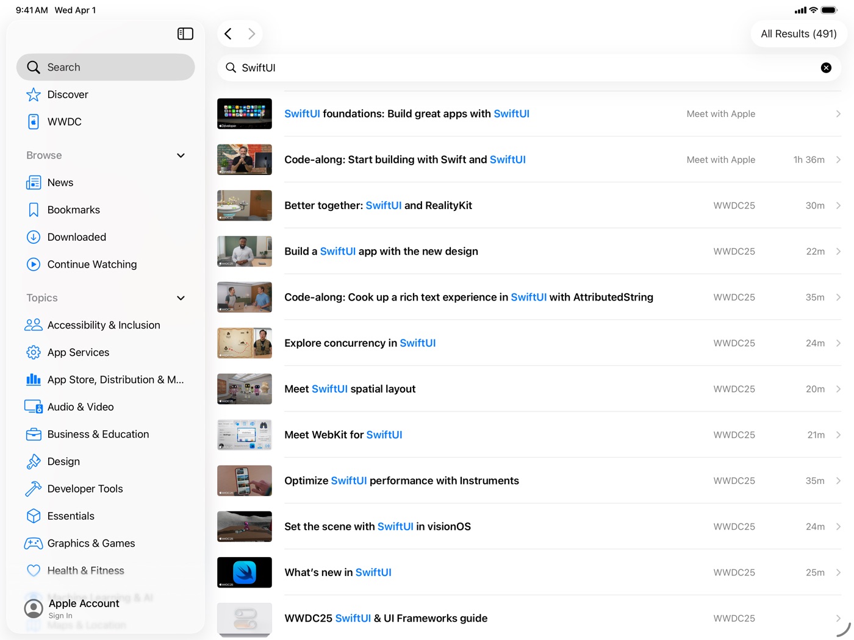Go back with the left chevron

pos(228,34)
